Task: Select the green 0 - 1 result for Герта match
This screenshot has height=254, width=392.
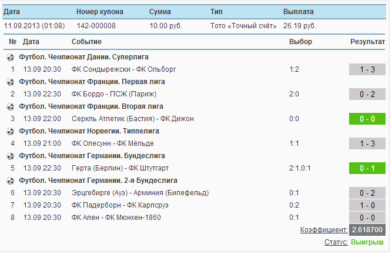Action: click(367, 168)
